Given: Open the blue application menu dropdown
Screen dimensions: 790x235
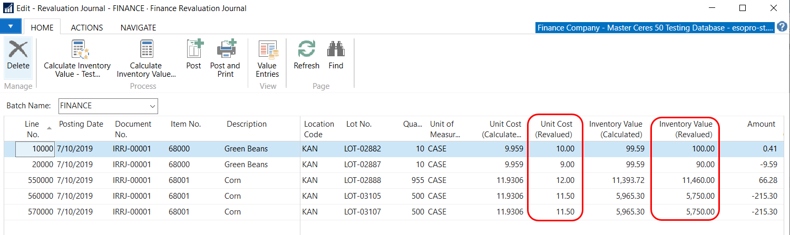Looking at the screenshot, I should click(11, 27).
